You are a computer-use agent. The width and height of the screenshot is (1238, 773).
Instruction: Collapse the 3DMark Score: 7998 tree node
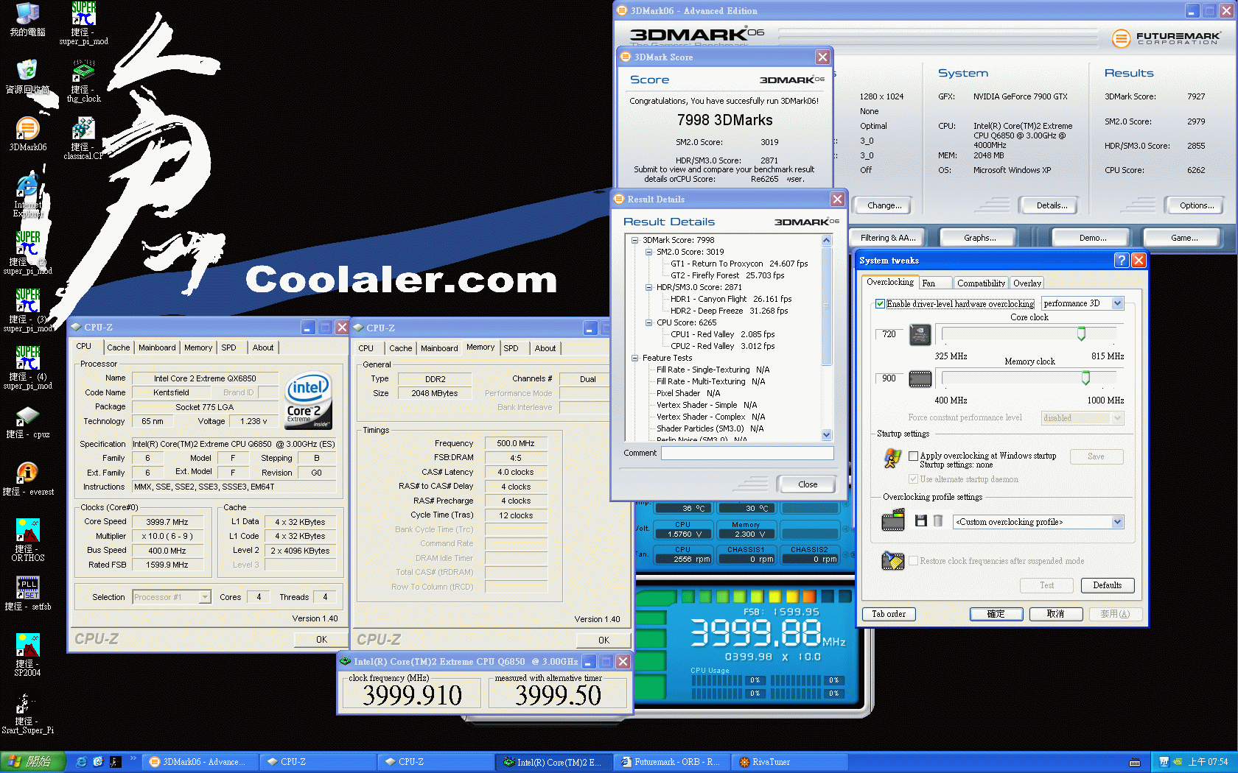coord(634,240)
